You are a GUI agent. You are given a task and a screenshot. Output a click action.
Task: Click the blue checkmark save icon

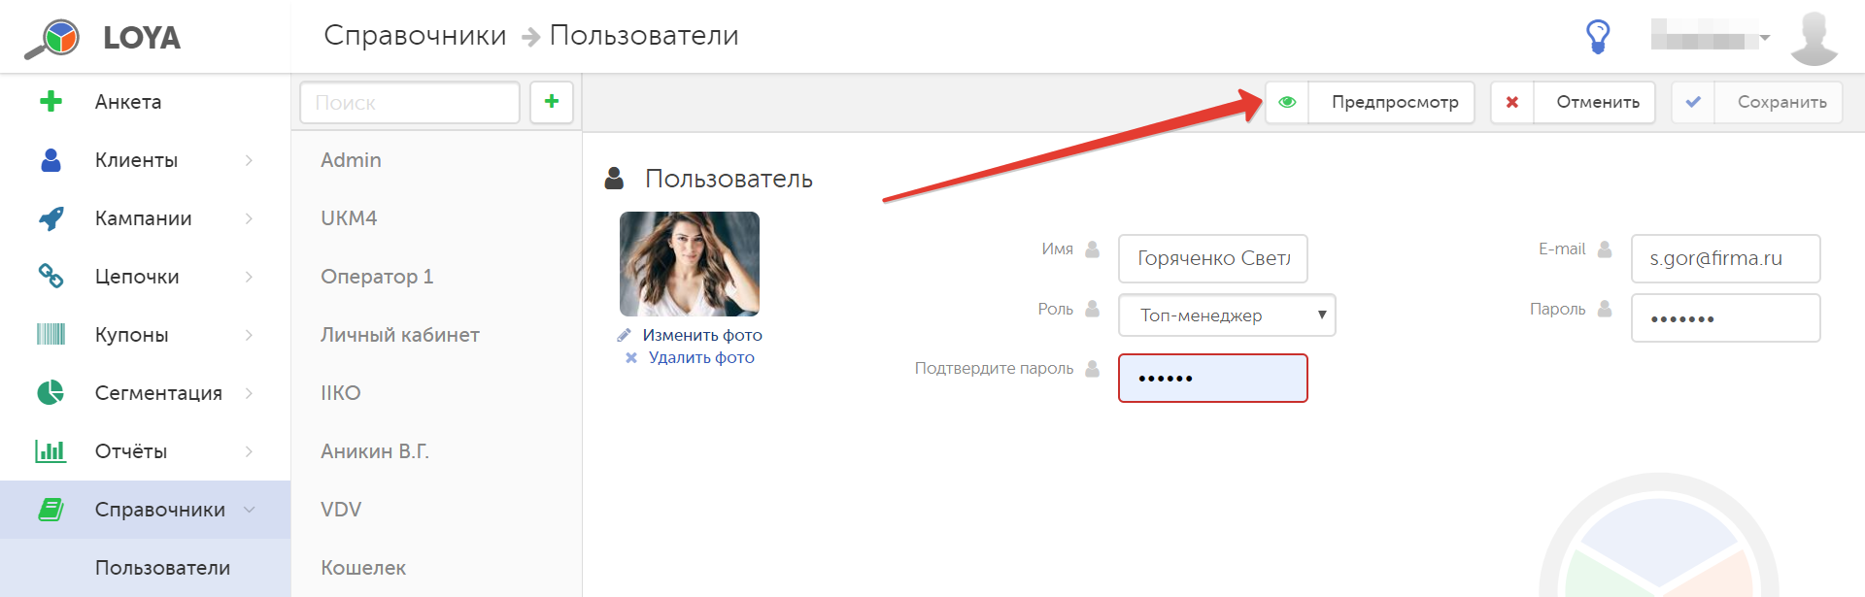coord(1693,102)
